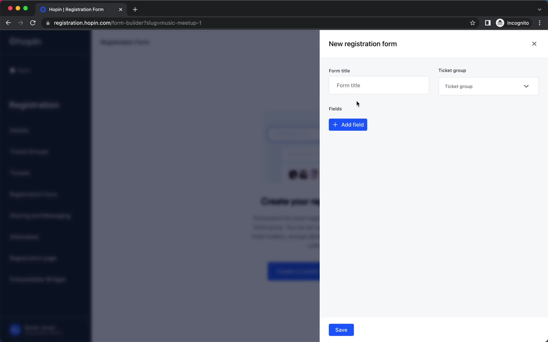The image size is (548, 342).
Task: Toggle visibility of Registration Forms menu
Action: click(33, 194)
